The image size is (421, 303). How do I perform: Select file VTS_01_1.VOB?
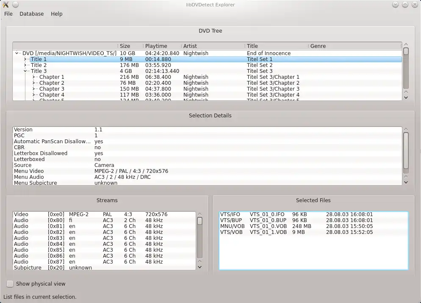(x=313, y=232)
